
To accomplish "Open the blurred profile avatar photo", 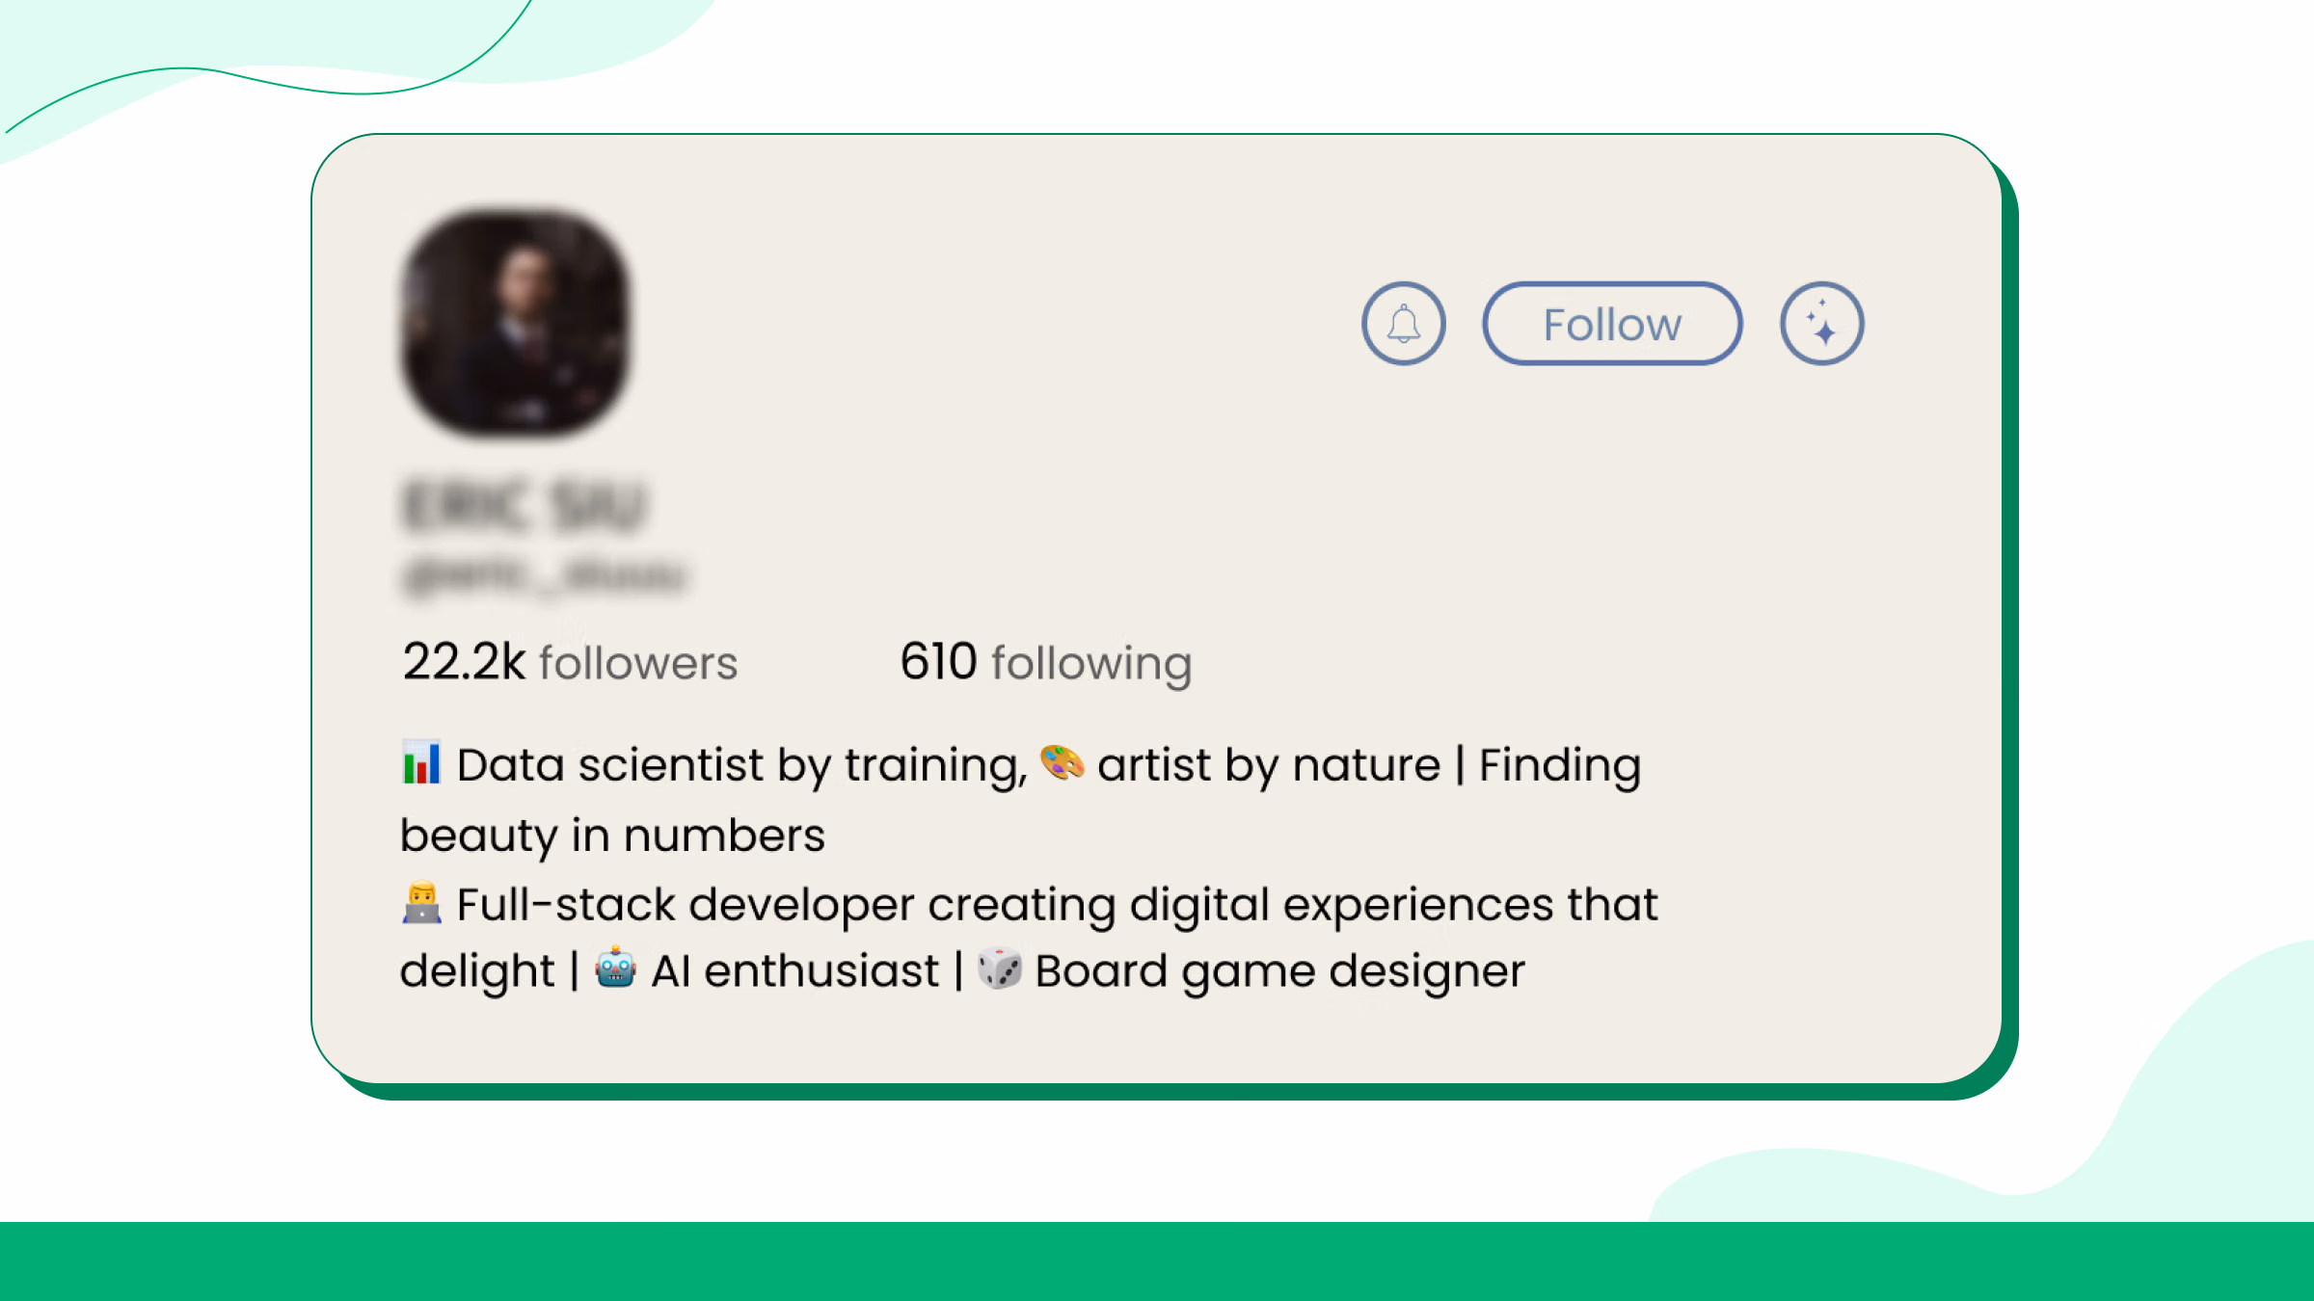I will pyautogui.click(x=516, y=323).
